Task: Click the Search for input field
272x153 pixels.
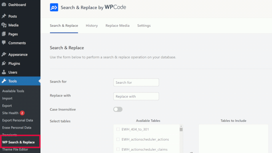Action: (x=136, y=83)
